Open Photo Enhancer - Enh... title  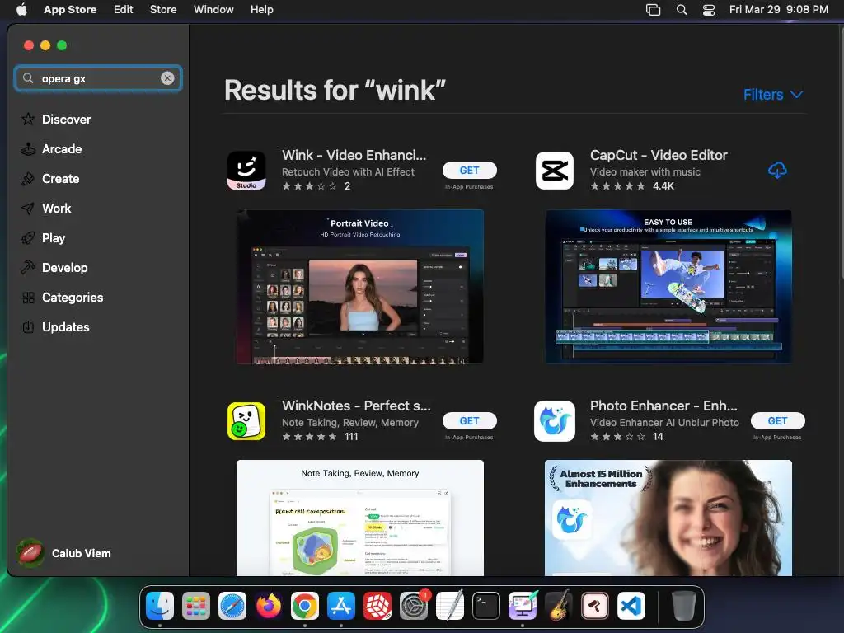663,406
